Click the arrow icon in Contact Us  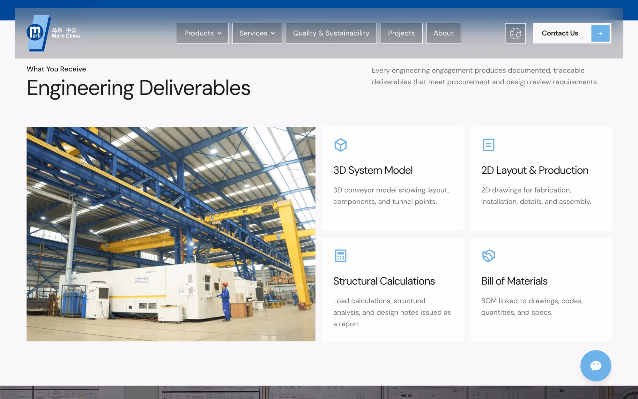click(600, 33)
